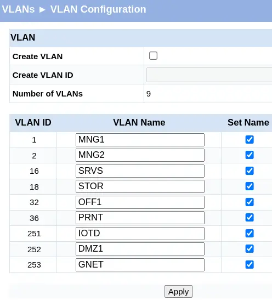The height and width of the screenshot is (301, 272).
Task: Click VLAN ID cell 1
Action: 34,140
